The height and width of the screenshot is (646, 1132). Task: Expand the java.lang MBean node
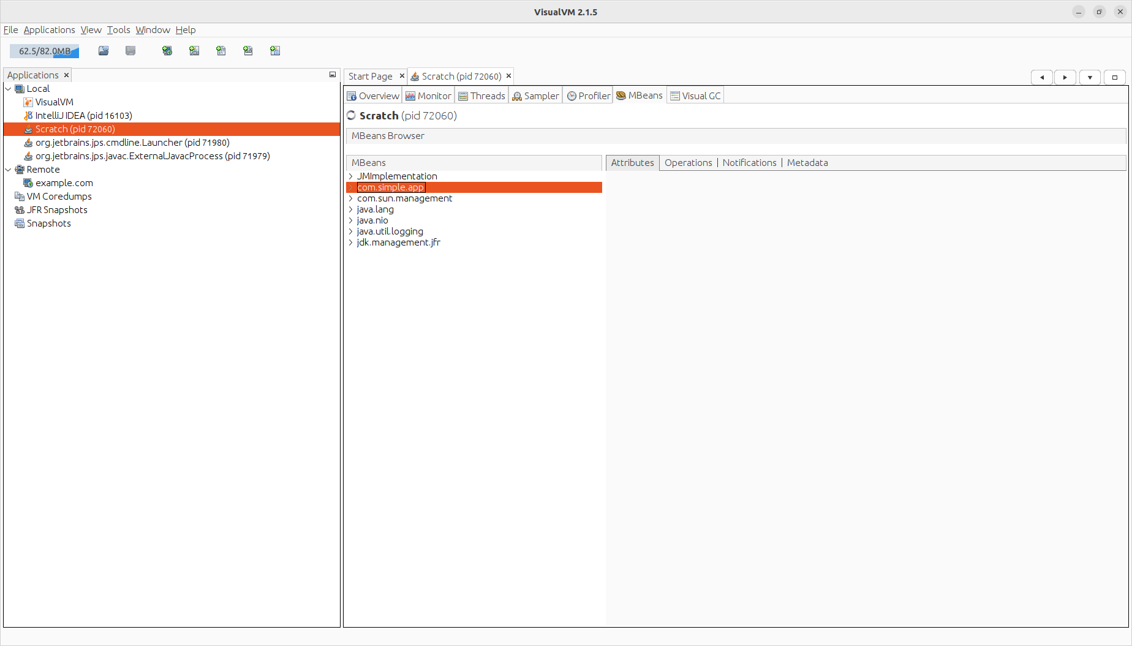(x=350, y=209)
